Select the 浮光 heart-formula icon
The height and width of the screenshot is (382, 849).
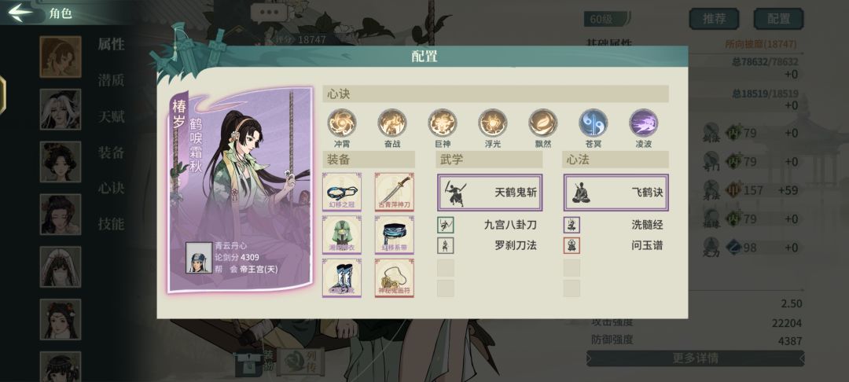coord(492,123)
